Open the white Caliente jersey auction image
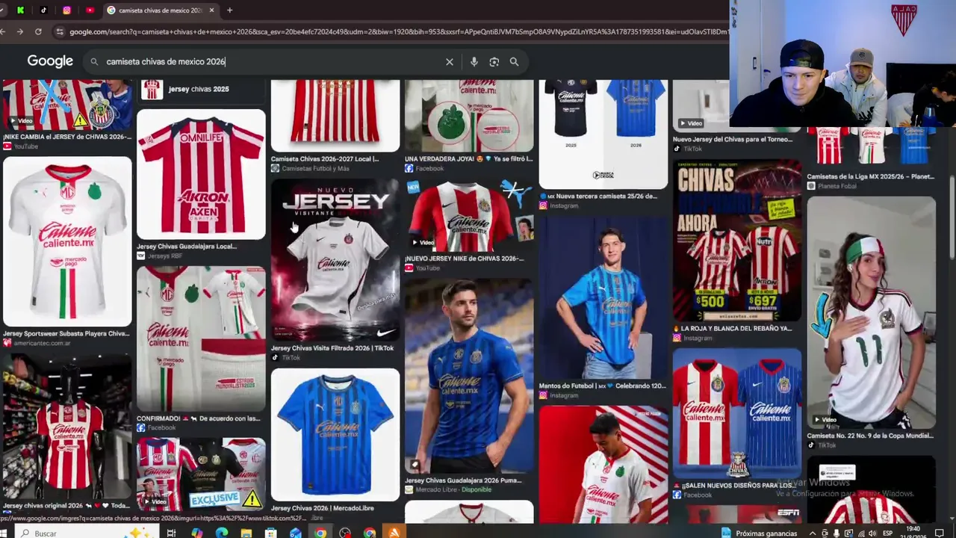Image resolution: width=956 pixels, height=538 pixels. 67,241
